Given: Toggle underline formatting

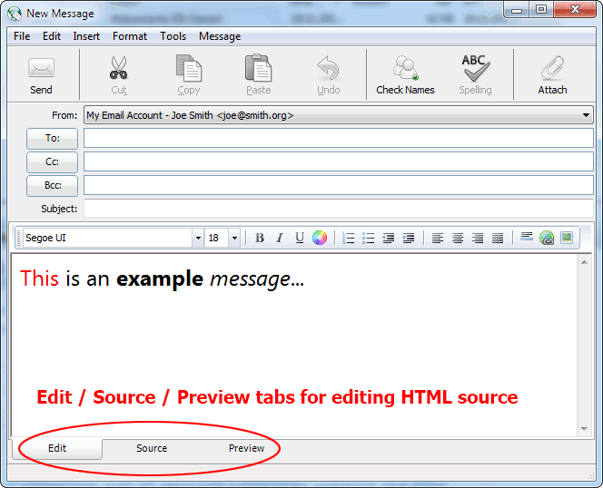Looking at the screenshot, I should [x=300, y=238].
